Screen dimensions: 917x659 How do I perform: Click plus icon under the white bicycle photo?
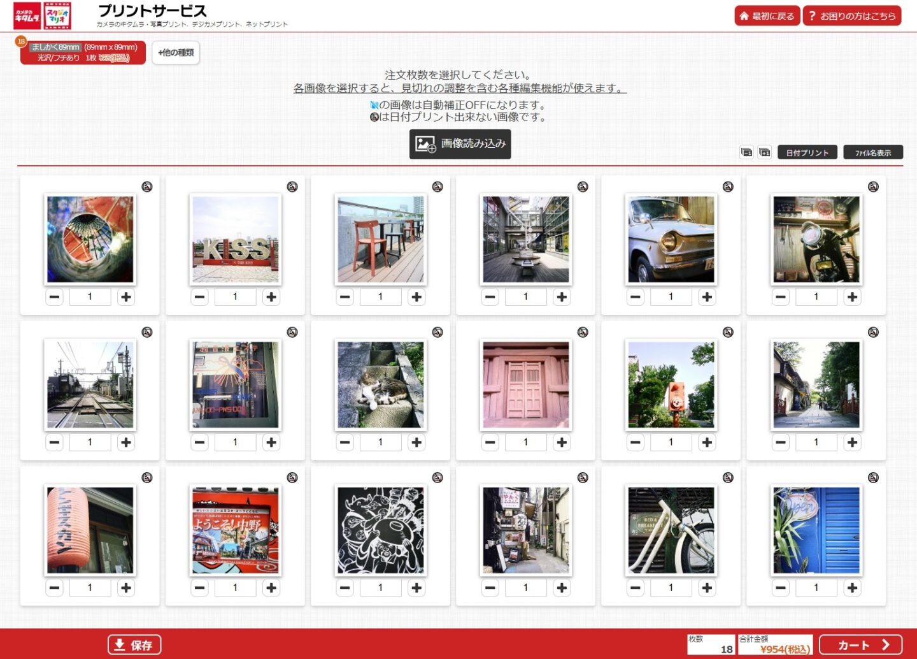707,588
